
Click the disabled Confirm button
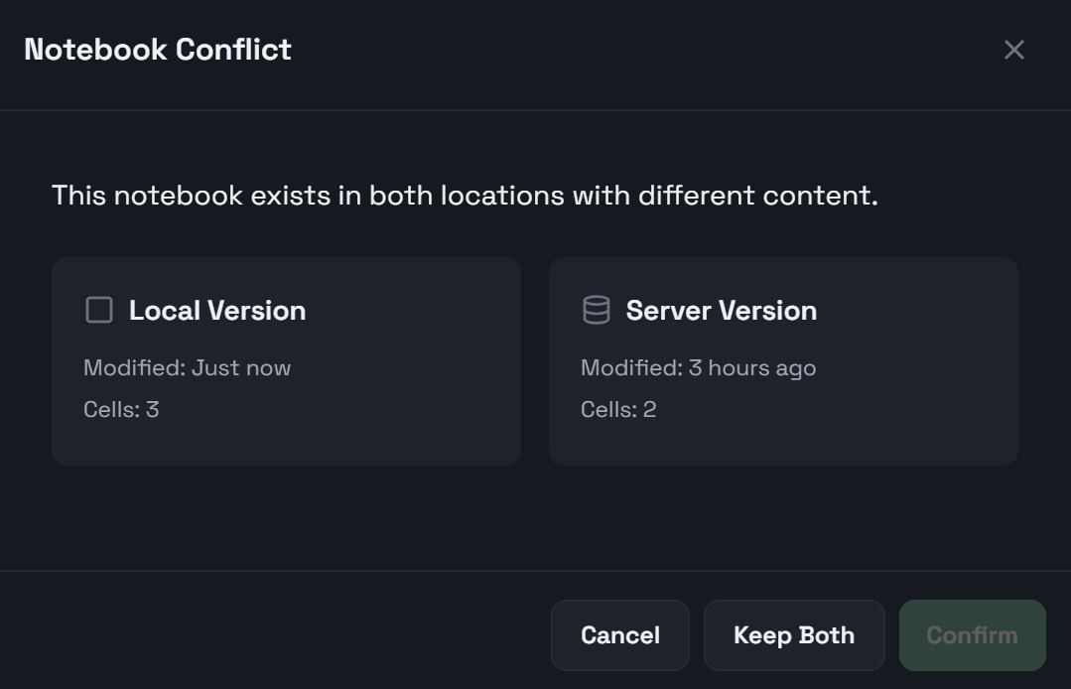972,634
